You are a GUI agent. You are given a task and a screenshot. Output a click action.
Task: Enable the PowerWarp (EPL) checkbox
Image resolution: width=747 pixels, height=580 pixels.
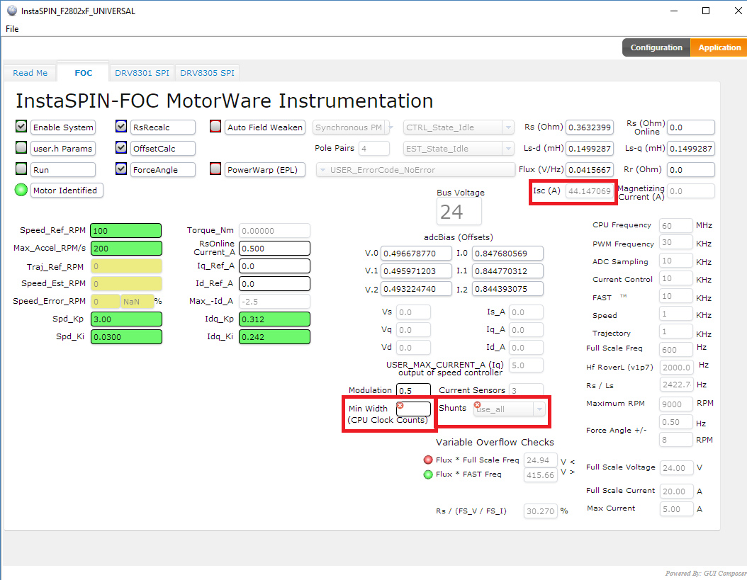tap(215, 169)
